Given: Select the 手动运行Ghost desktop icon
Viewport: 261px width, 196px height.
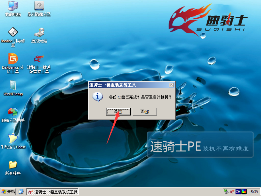Looking at the screenshot, I should pos(13,141).
